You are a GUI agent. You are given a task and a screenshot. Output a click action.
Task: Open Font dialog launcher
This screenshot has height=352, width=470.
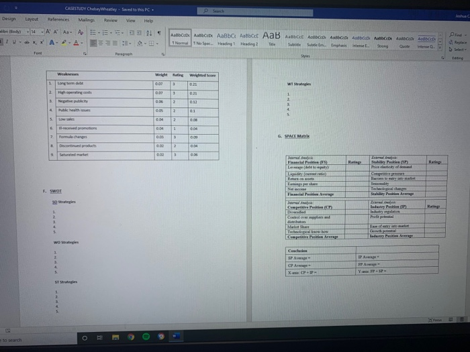pos(85,54)
